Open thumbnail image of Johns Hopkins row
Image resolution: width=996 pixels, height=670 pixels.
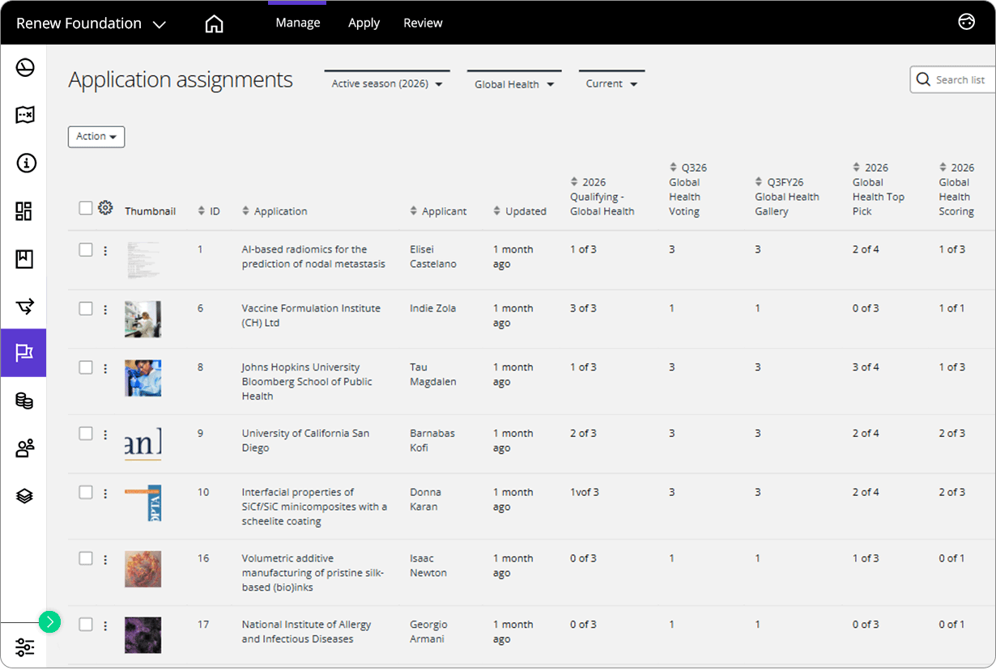click(143, 378)
